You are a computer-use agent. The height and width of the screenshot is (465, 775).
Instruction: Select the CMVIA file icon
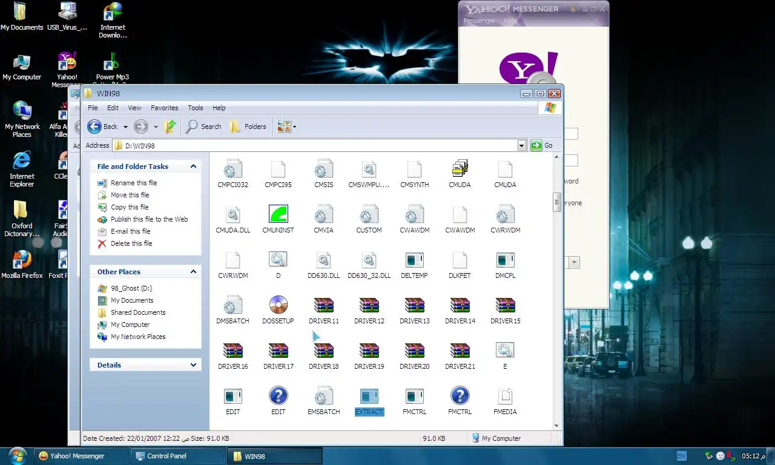(x=323, y=214)
